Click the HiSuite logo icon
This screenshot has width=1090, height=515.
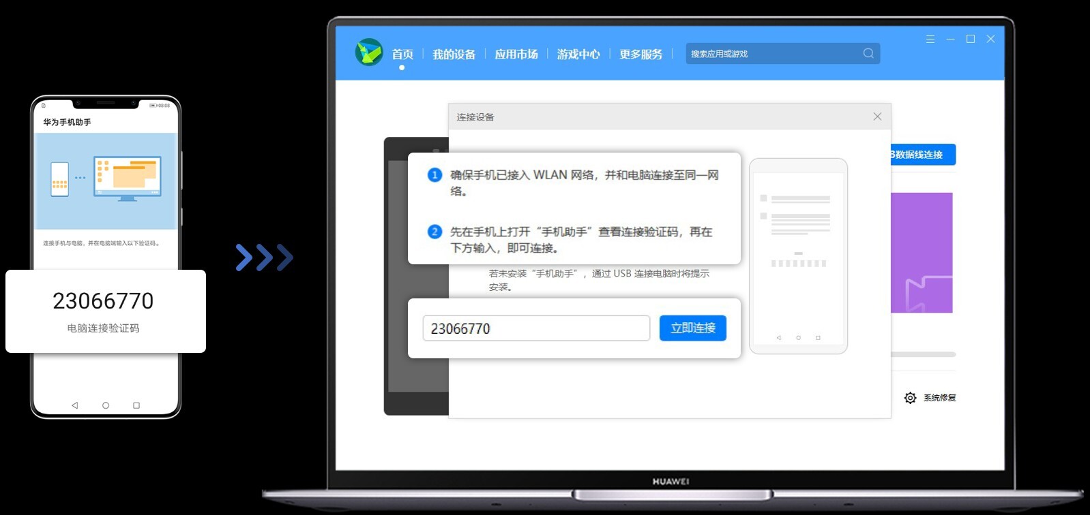click(369, 52)
